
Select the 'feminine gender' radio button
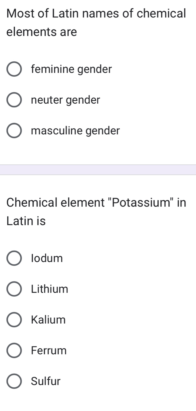point(14,69)
